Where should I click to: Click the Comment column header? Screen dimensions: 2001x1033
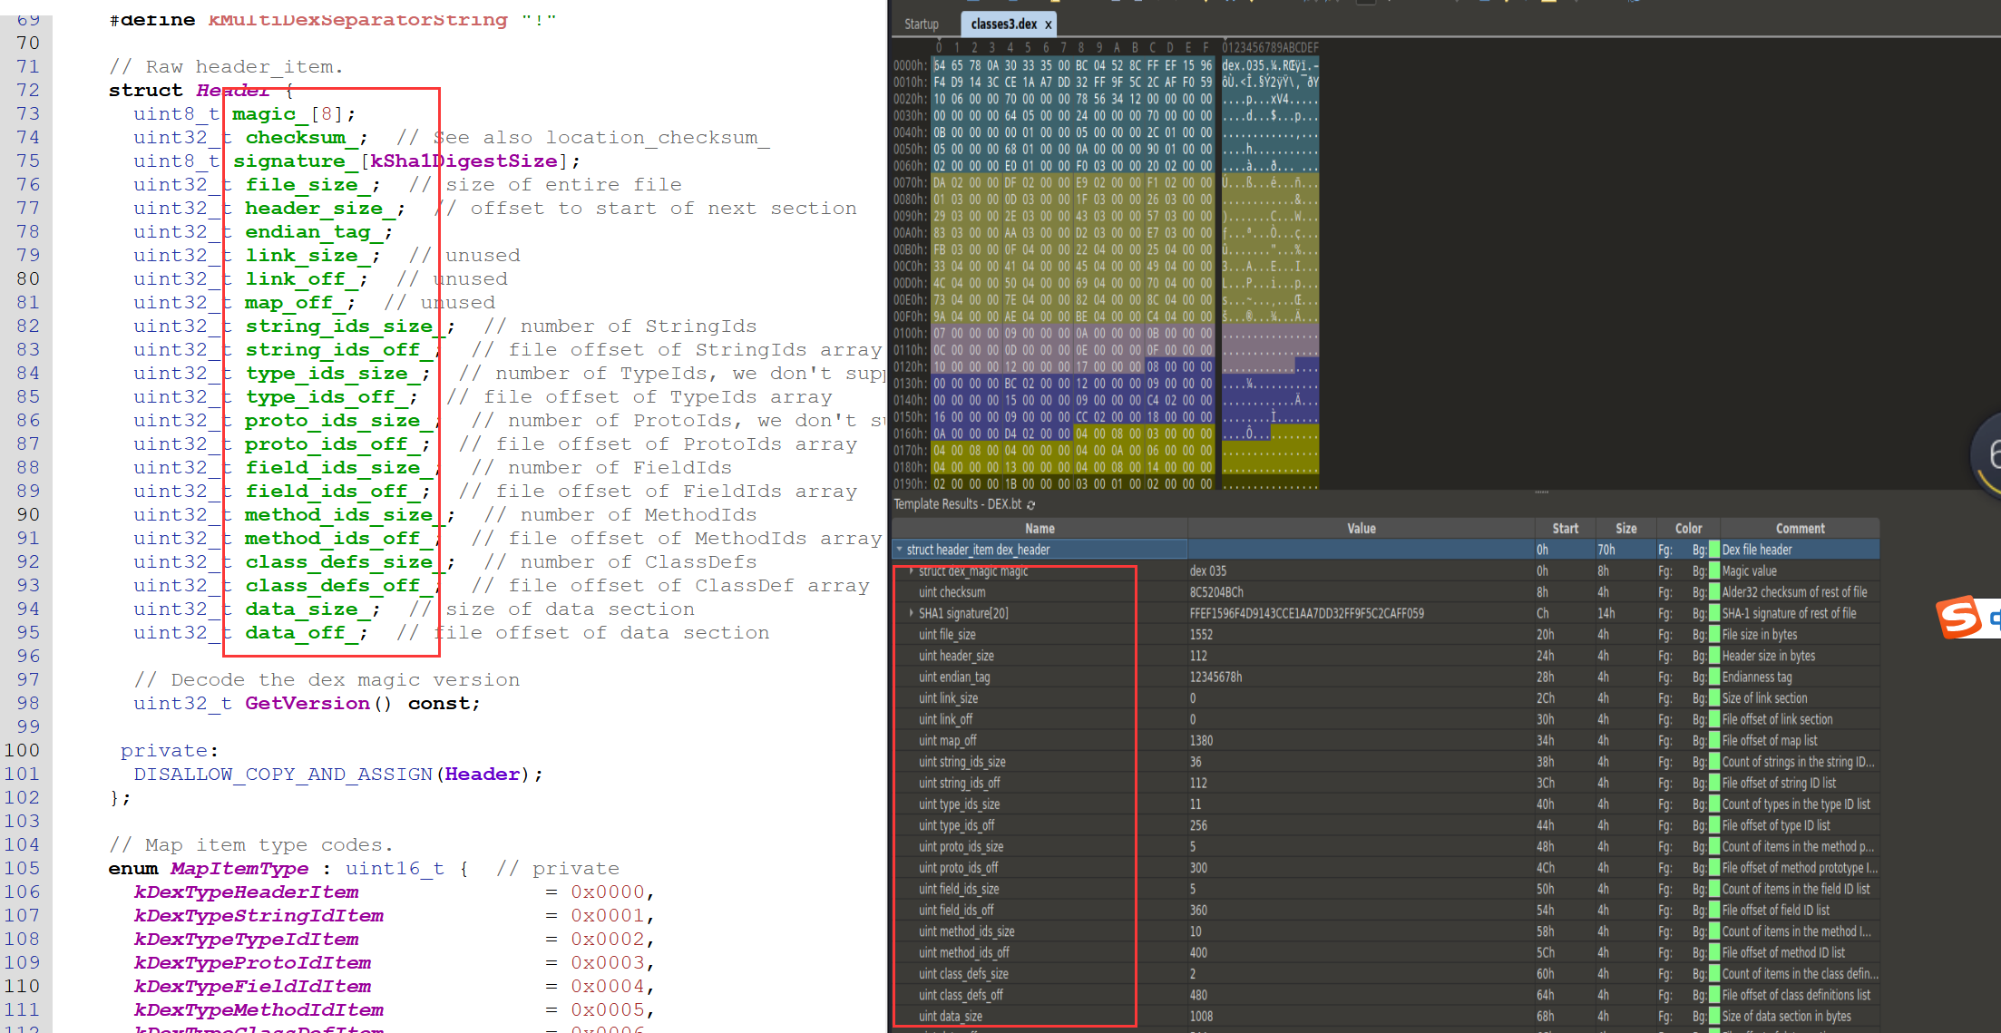coord(1800,529)
